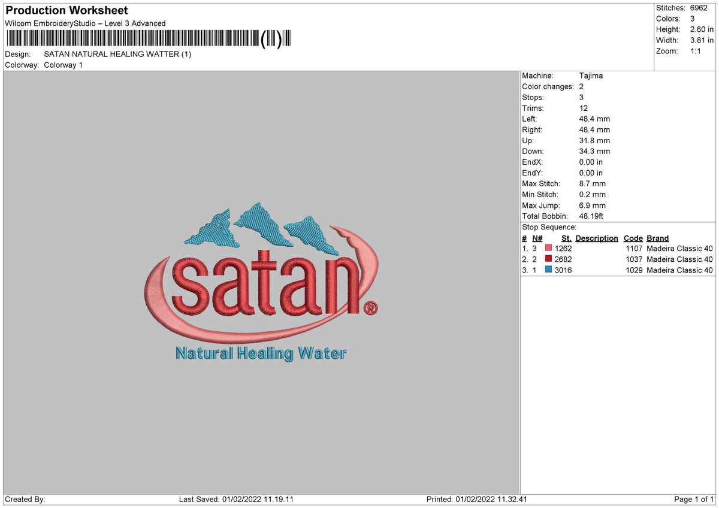This screenshot has height=508, width=719.
Task: Click stitch count 2682 in stop sequence
Action: point(563,259)
